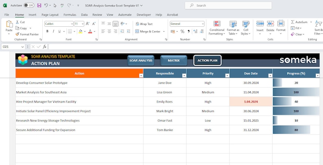Click the Wrap Text icon
323x165 pixels.
(x=137, y=24)
